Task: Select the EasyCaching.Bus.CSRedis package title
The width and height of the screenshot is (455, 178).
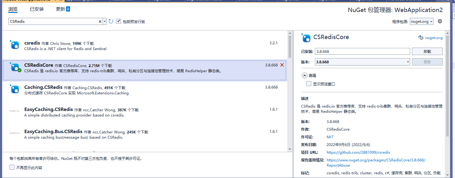Action: [x=53, y=132]
